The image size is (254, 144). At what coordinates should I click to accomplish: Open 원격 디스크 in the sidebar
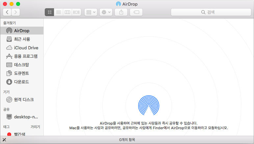pyautogui.click(x=22, y=100)
